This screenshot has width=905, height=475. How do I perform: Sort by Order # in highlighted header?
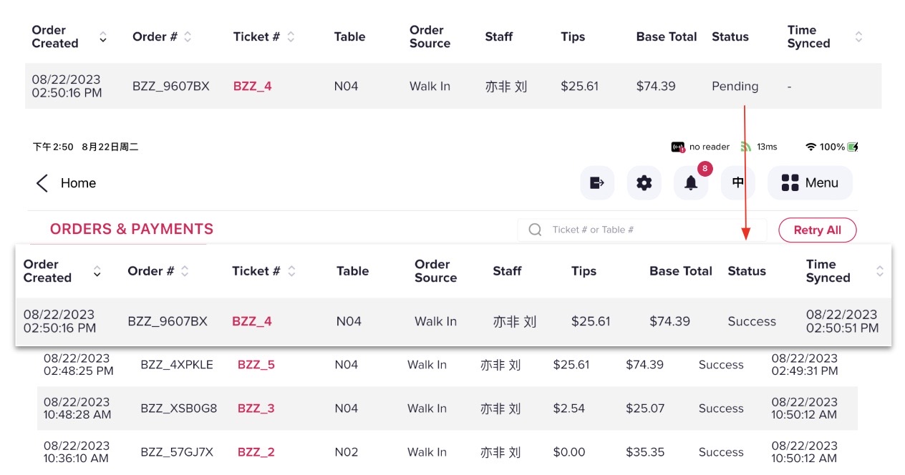click(185, 271)
